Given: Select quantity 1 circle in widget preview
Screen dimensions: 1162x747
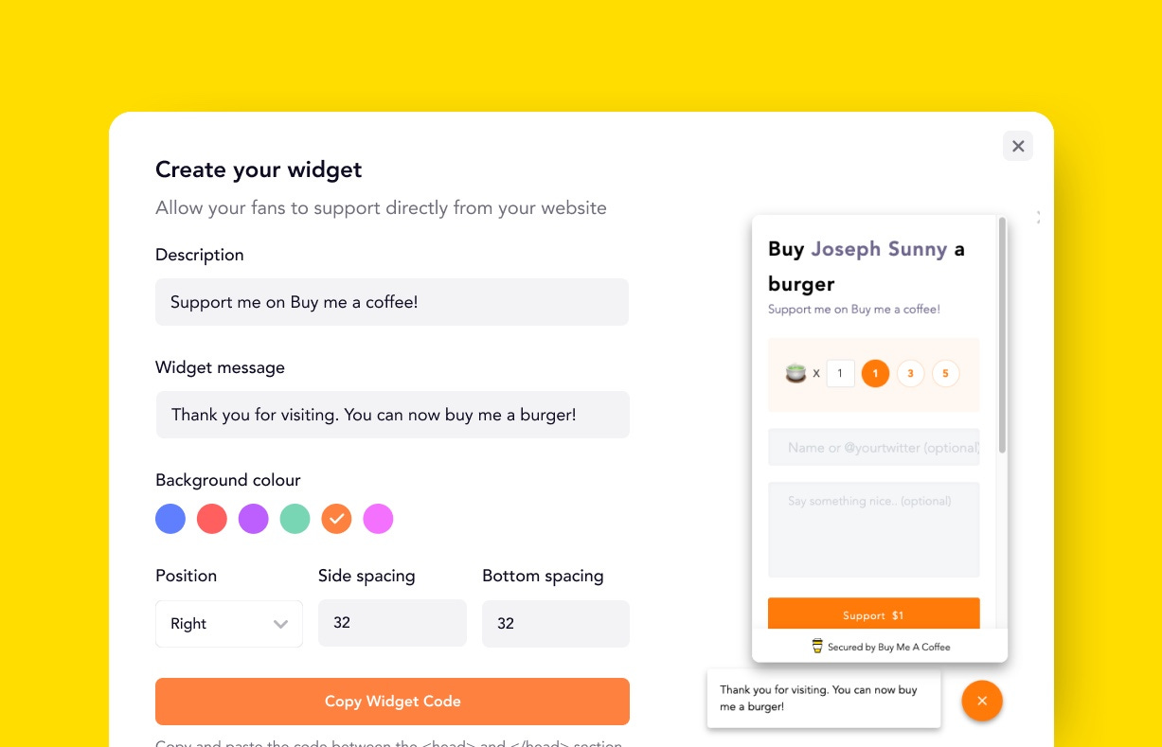Looking at the screenshot, I should pos(875,373).
